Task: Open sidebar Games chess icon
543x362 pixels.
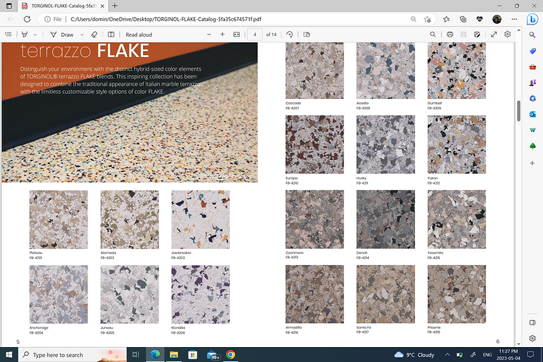Action: 533,83
